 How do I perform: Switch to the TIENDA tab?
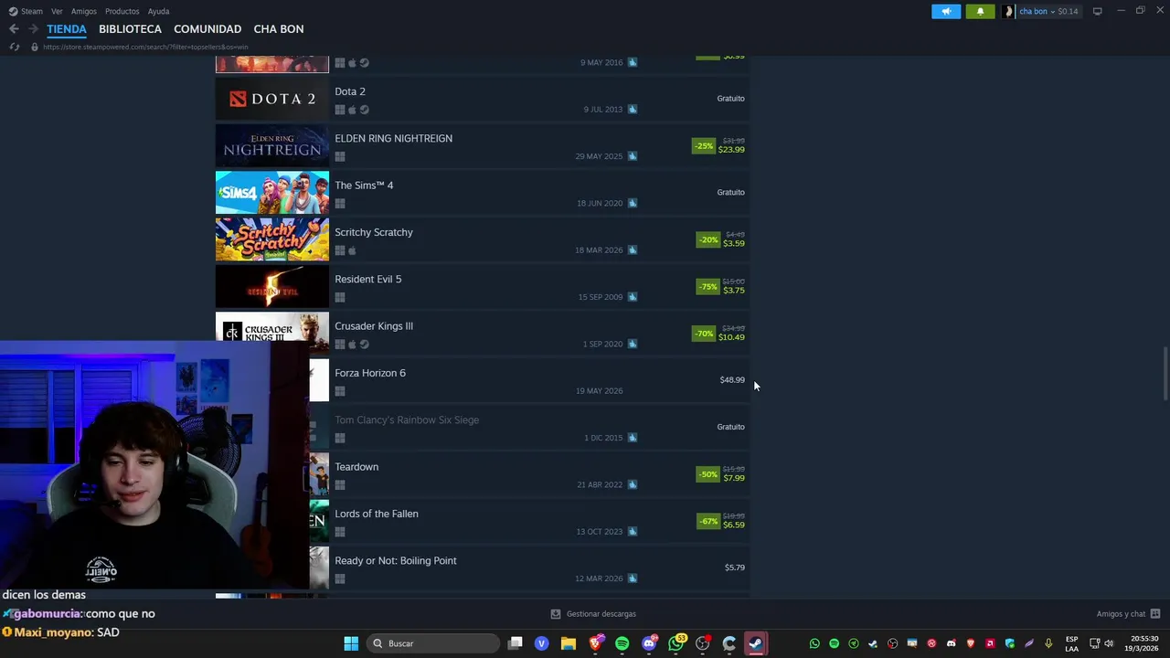(x=67, y=29)
